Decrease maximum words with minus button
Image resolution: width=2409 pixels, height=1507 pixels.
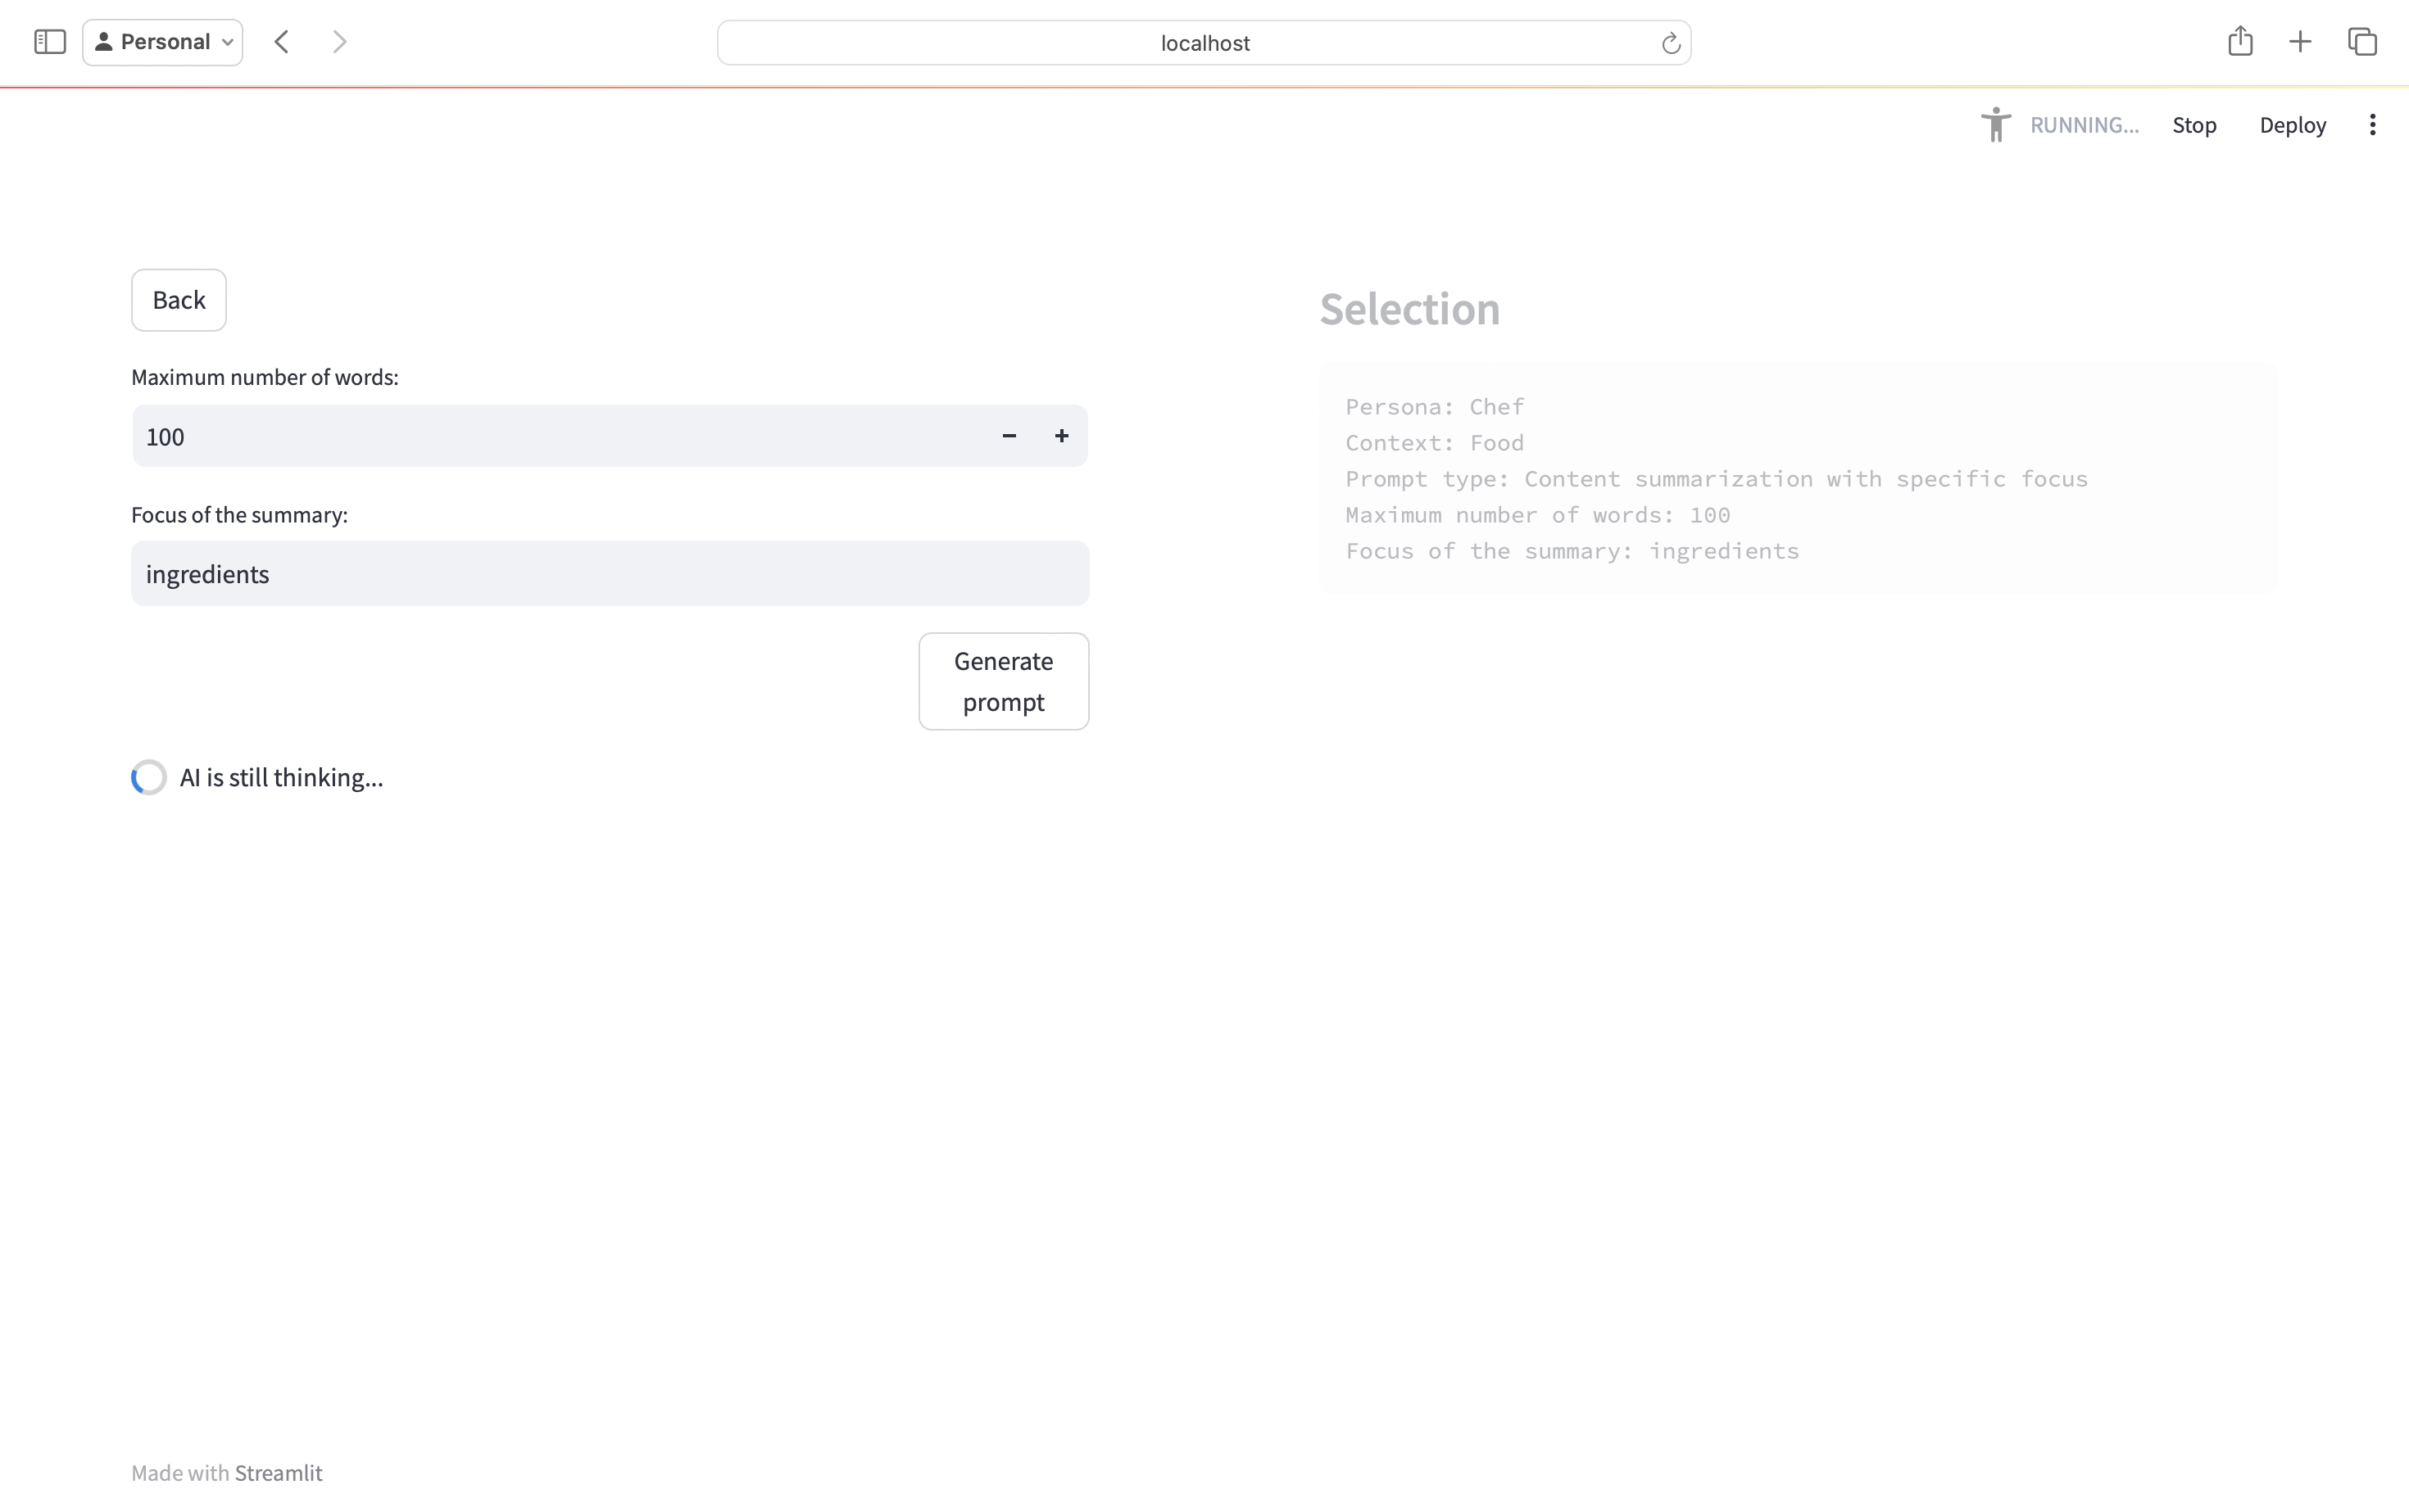[x=1009, y=436]
